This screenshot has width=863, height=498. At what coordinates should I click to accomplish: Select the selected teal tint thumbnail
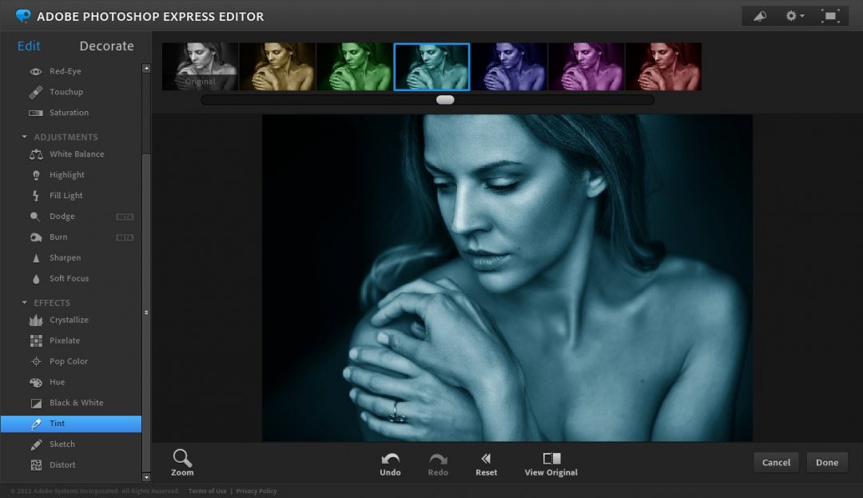click(431, 66)
